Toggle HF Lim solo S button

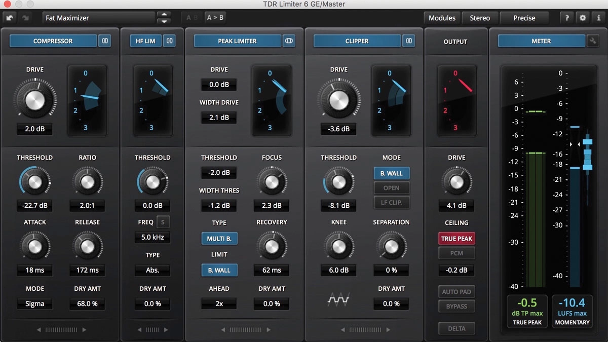pyautogui.click(x=163, y=222)
